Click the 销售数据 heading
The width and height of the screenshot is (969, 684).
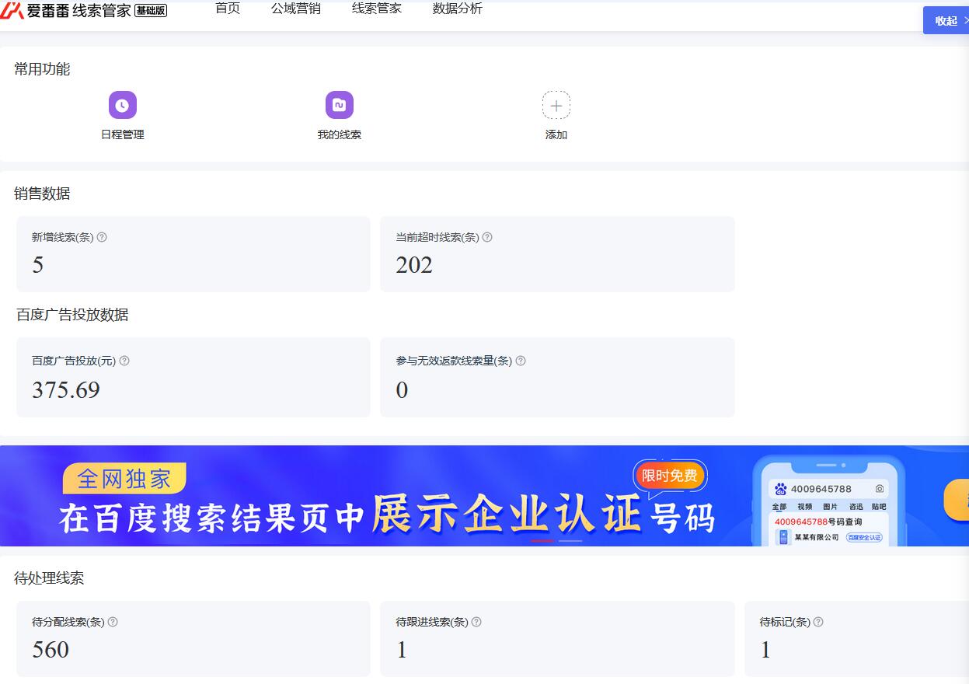click(42, 194)
